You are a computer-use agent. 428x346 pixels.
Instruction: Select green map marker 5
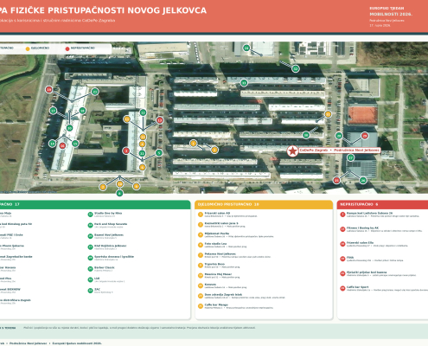(159, 153)
